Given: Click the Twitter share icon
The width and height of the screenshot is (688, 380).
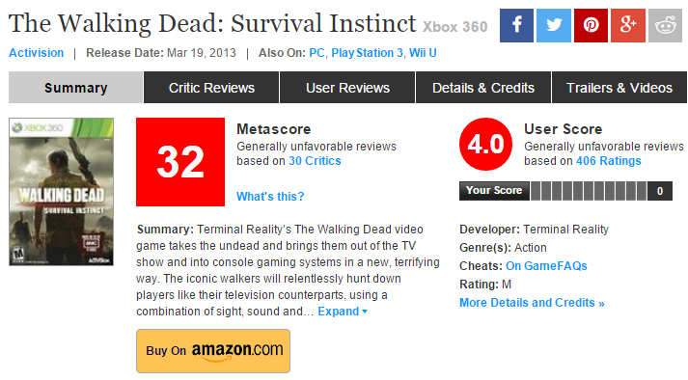Looking at the screenshot, I should [554, 25].
